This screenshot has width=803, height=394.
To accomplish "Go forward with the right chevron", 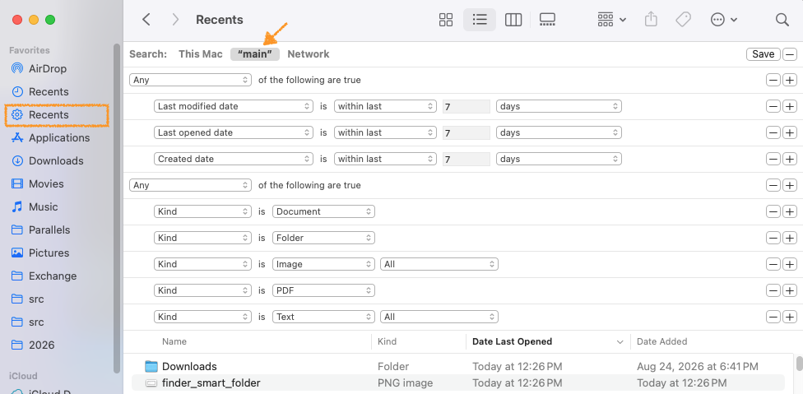I will click(x=176, y=20).
